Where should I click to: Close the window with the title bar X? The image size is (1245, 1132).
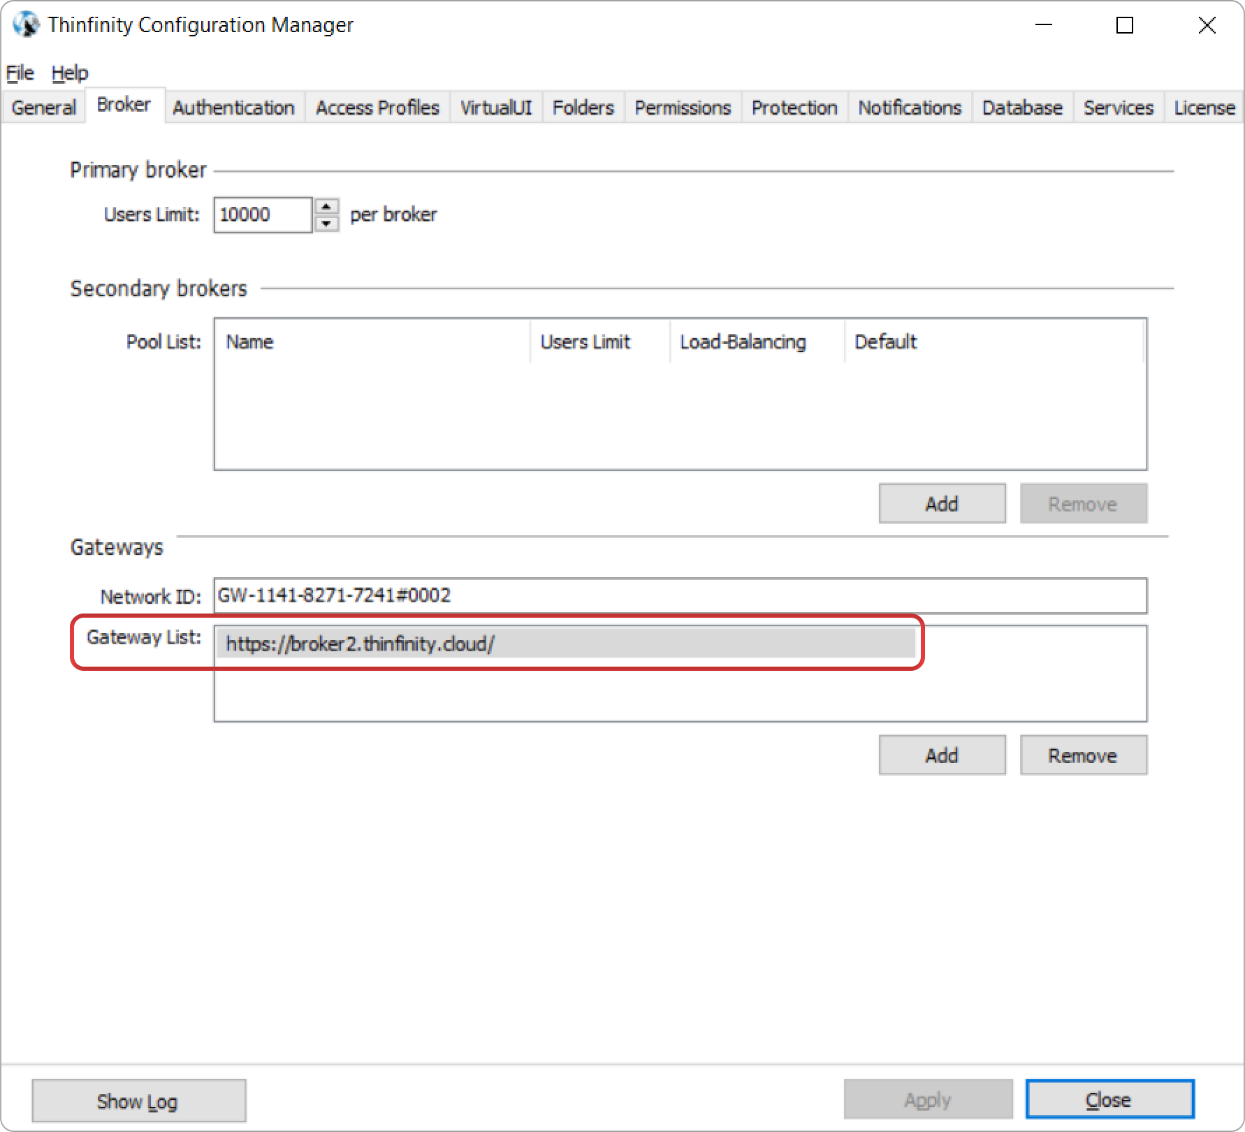click(x=1207, y=25)
